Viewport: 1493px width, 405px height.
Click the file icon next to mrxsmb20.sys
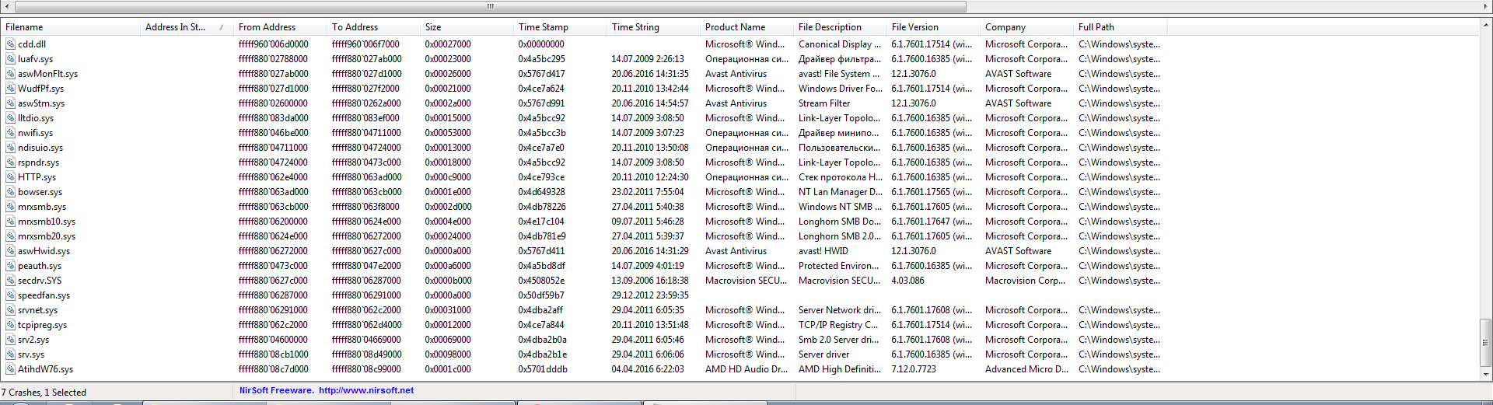coord(10,236)
